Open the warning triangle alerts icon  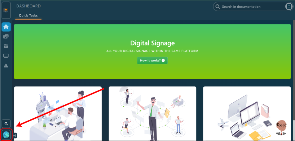click(6, 65)
